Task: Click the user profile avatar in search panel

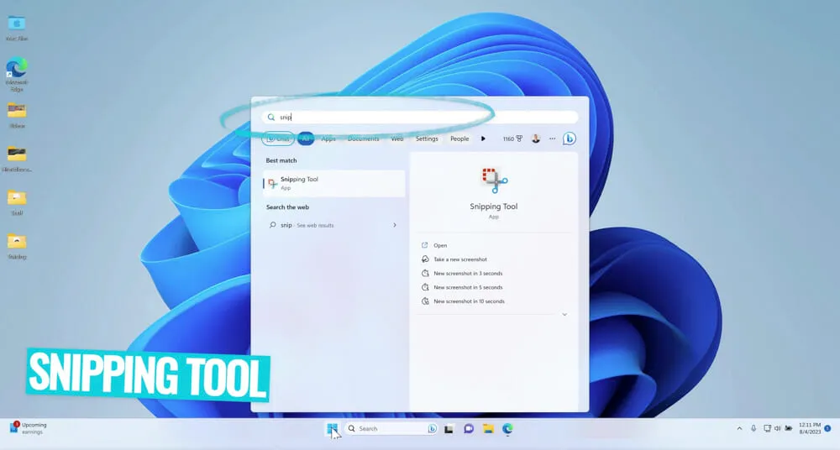Action: pos(536,139)
